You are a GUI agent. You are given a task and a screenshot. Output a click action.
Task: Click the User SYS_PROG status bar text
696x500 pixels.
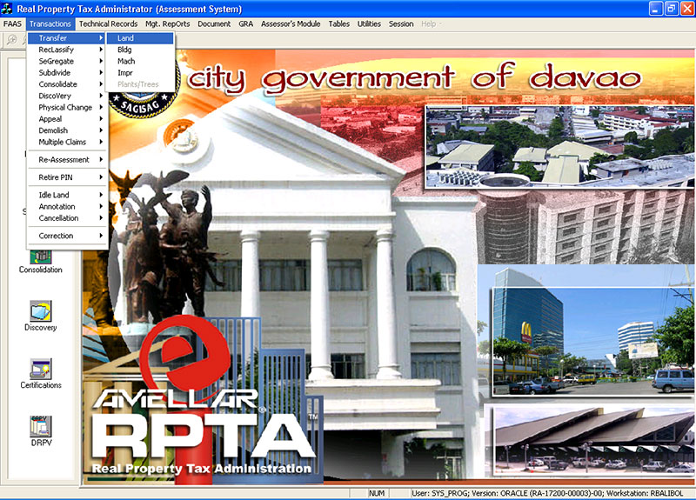coord(547,493)
